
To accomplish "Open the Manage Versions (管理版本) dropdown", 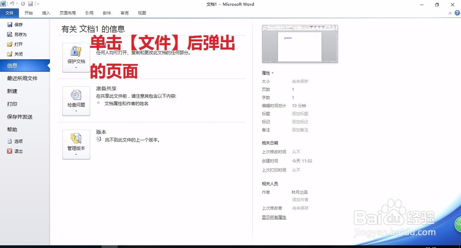I will (x=76, y=144).
